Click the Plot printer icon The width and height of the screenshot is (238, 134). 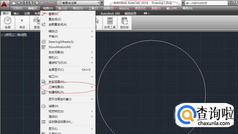coord(37,3)
